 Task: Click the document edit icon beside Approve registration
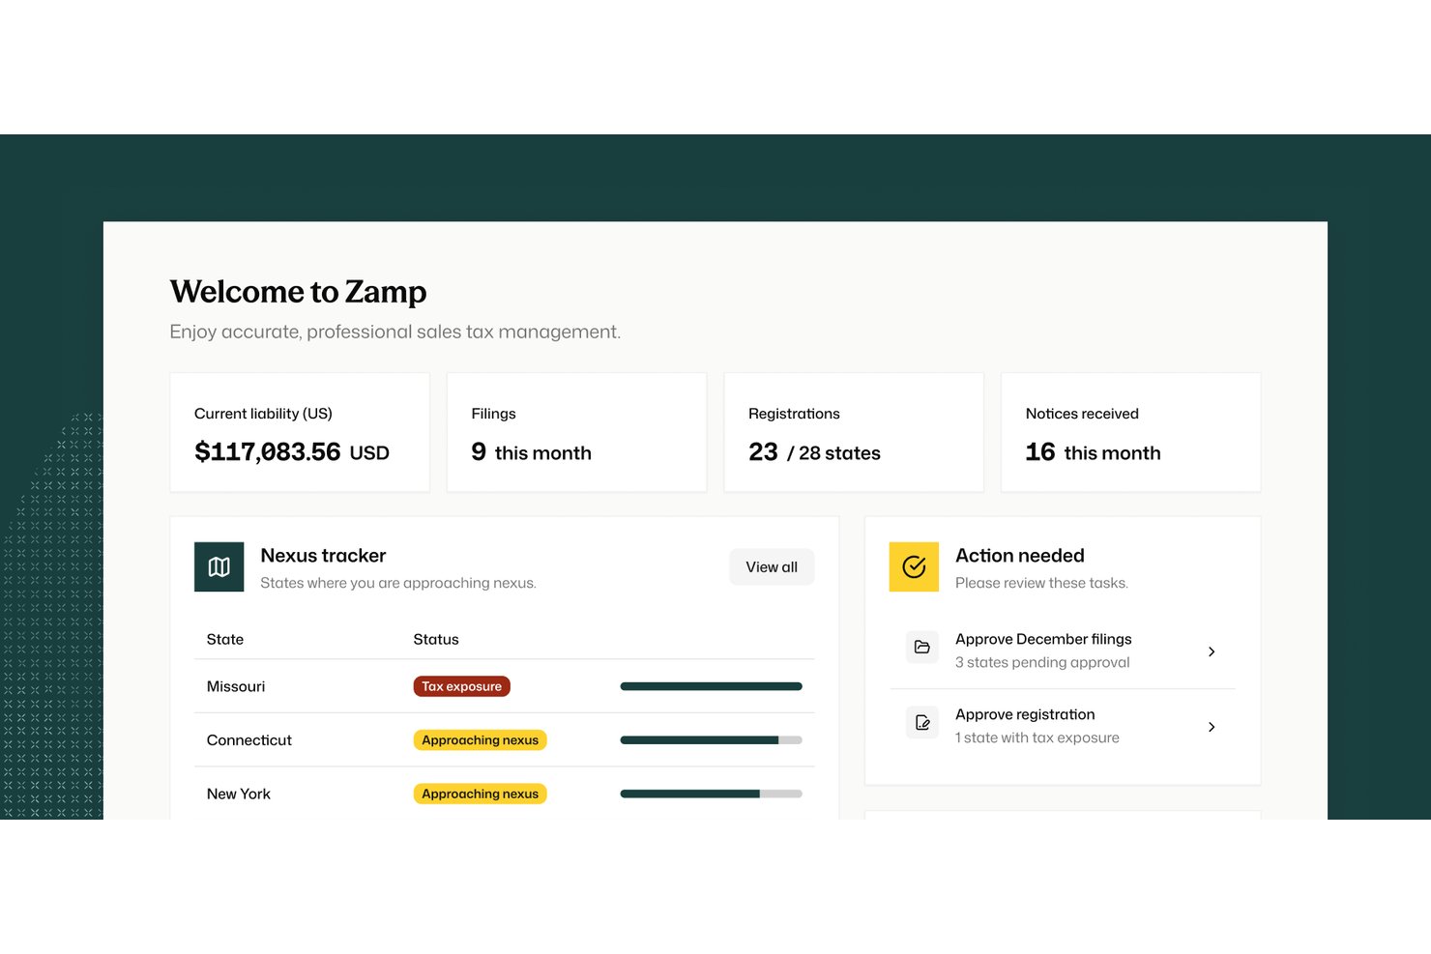click(922, 723)
